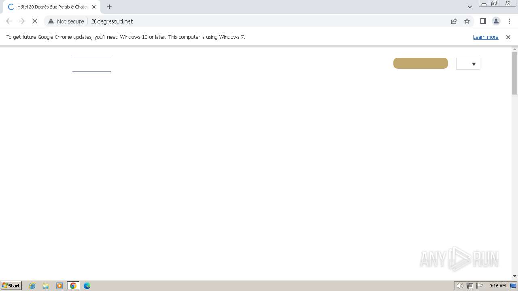
Task: Click the 9:16 AM system clock
Action: click(497, 286)
